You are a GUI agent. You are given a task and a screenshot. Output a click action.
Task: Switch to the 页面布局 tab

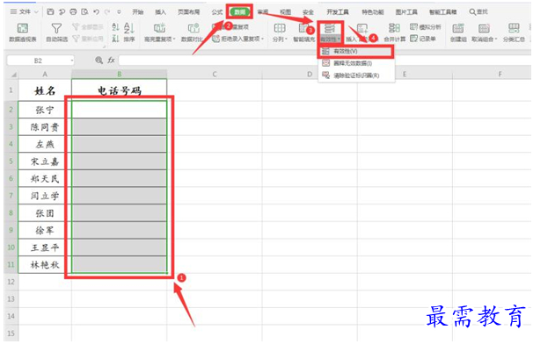point(188,12)
